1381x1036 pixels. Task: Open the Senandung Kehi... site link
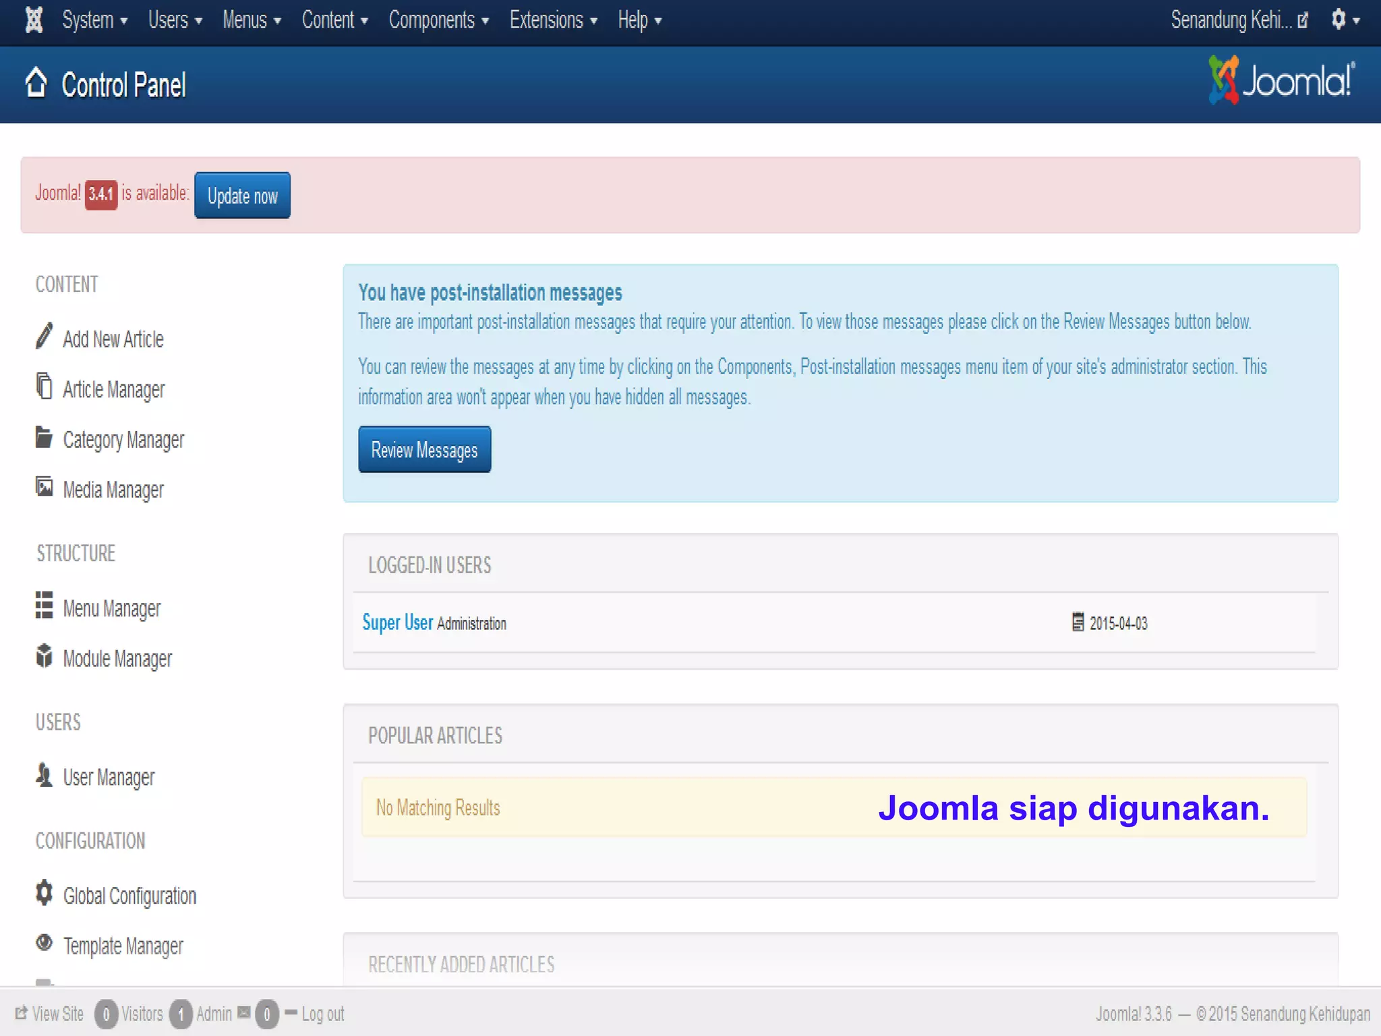pos(1239,20)
